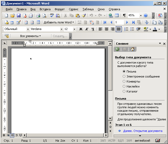
Task: Copy selection with the toolbar icon
Action: [x=71, y=16]
